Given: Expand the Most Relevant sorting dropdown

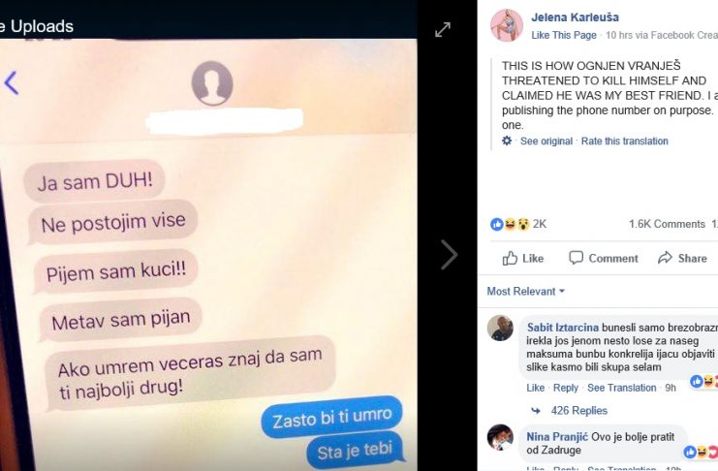Looking at the screenshot, I should [526, 292].
